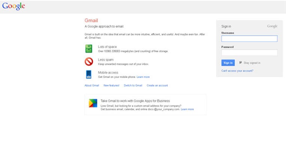Click Keep unwanted messages out text

coord(123,64)
